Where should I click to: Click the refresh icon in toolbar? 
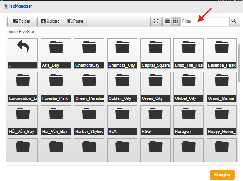tap(156, 21)
